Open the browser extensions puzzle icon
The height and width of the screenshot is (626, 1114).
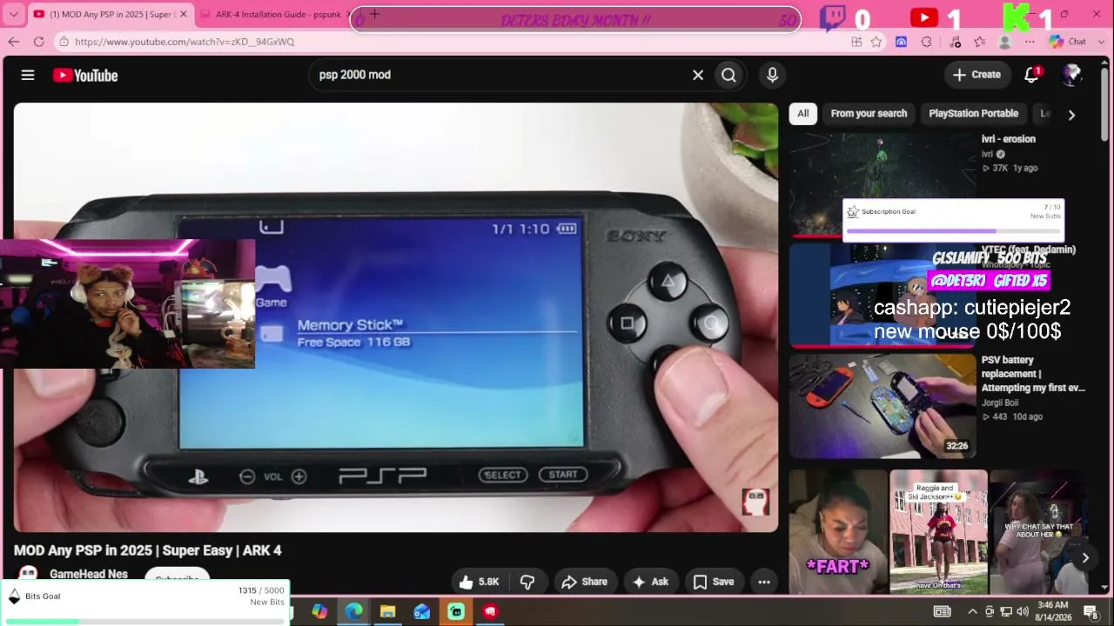click(926, 42)
